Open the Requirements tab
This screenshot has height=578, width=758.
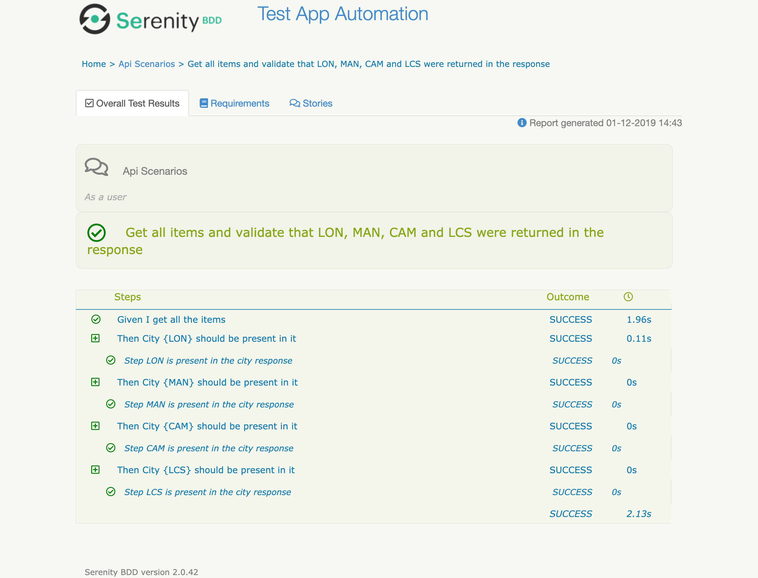tap(234, 103)
